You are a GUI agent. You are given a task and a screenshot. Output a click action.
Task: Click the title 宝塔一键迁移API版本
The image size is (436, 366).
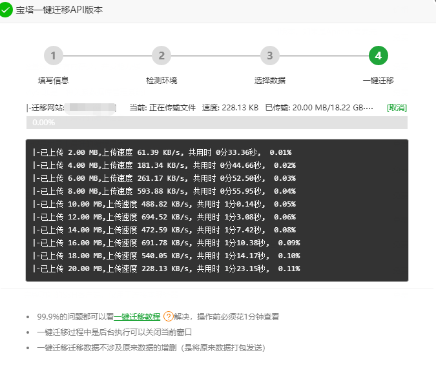[x=59, y=10]
